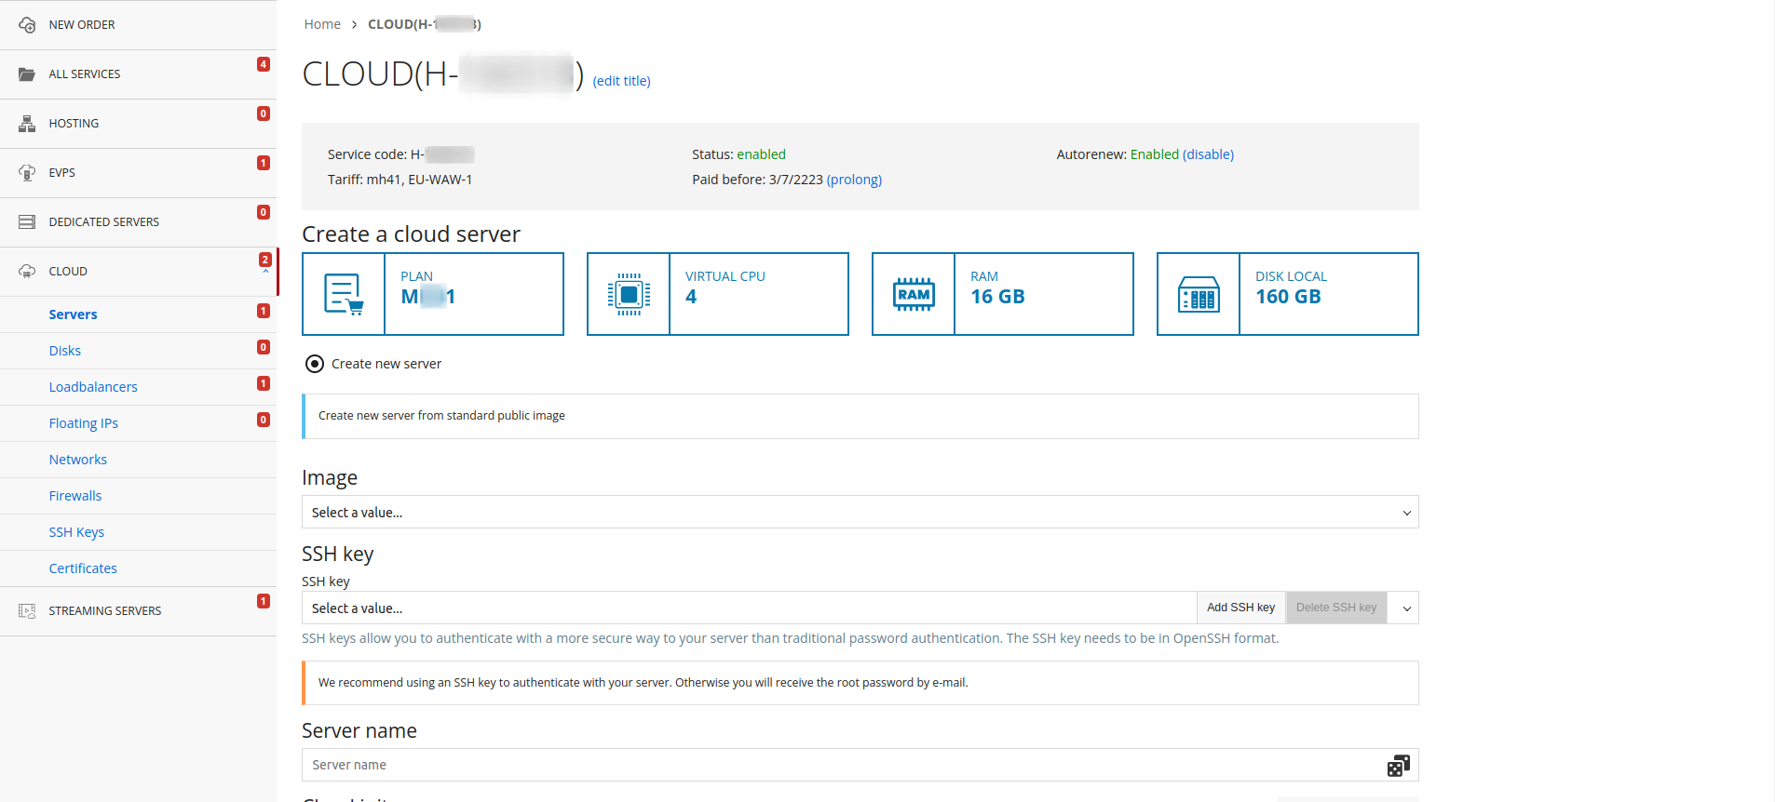This screenshot has width=1775, height=802.
Task: Click the random server name dice icon
Action: coord(1398,765)
